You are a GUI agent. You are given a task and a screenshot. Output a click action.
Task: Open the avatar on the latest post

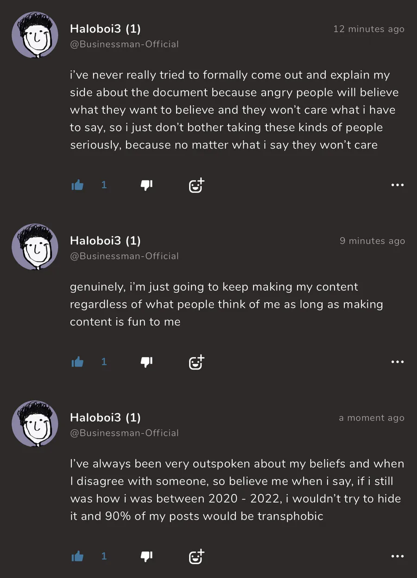coord(35,424)
